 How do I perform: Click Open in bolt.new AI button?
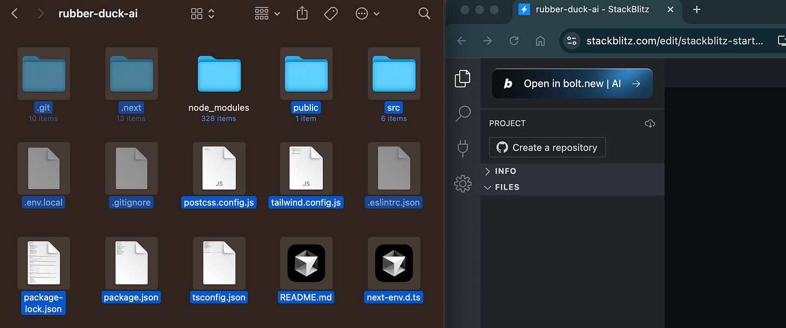572,83
